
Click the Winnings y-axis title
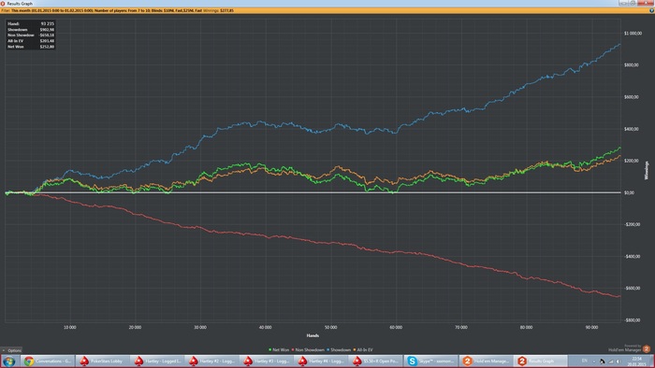[647, 170]
